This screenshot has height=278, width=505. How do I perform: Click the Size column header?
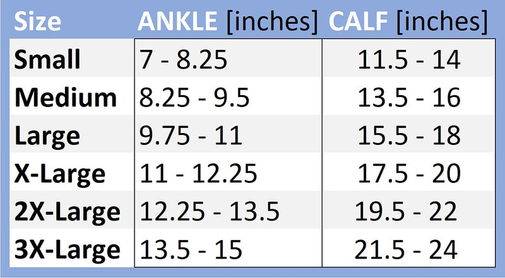coord(38,21)
